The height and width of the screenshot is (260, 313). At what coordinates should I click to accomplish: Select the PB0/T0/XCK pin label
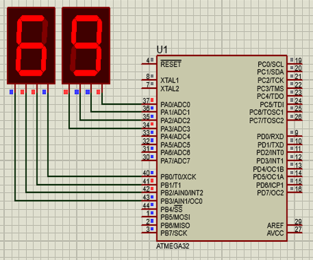tap(178, 177)
